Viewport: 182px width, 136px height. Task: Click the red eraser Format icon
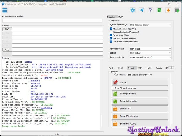click(115, 82)
